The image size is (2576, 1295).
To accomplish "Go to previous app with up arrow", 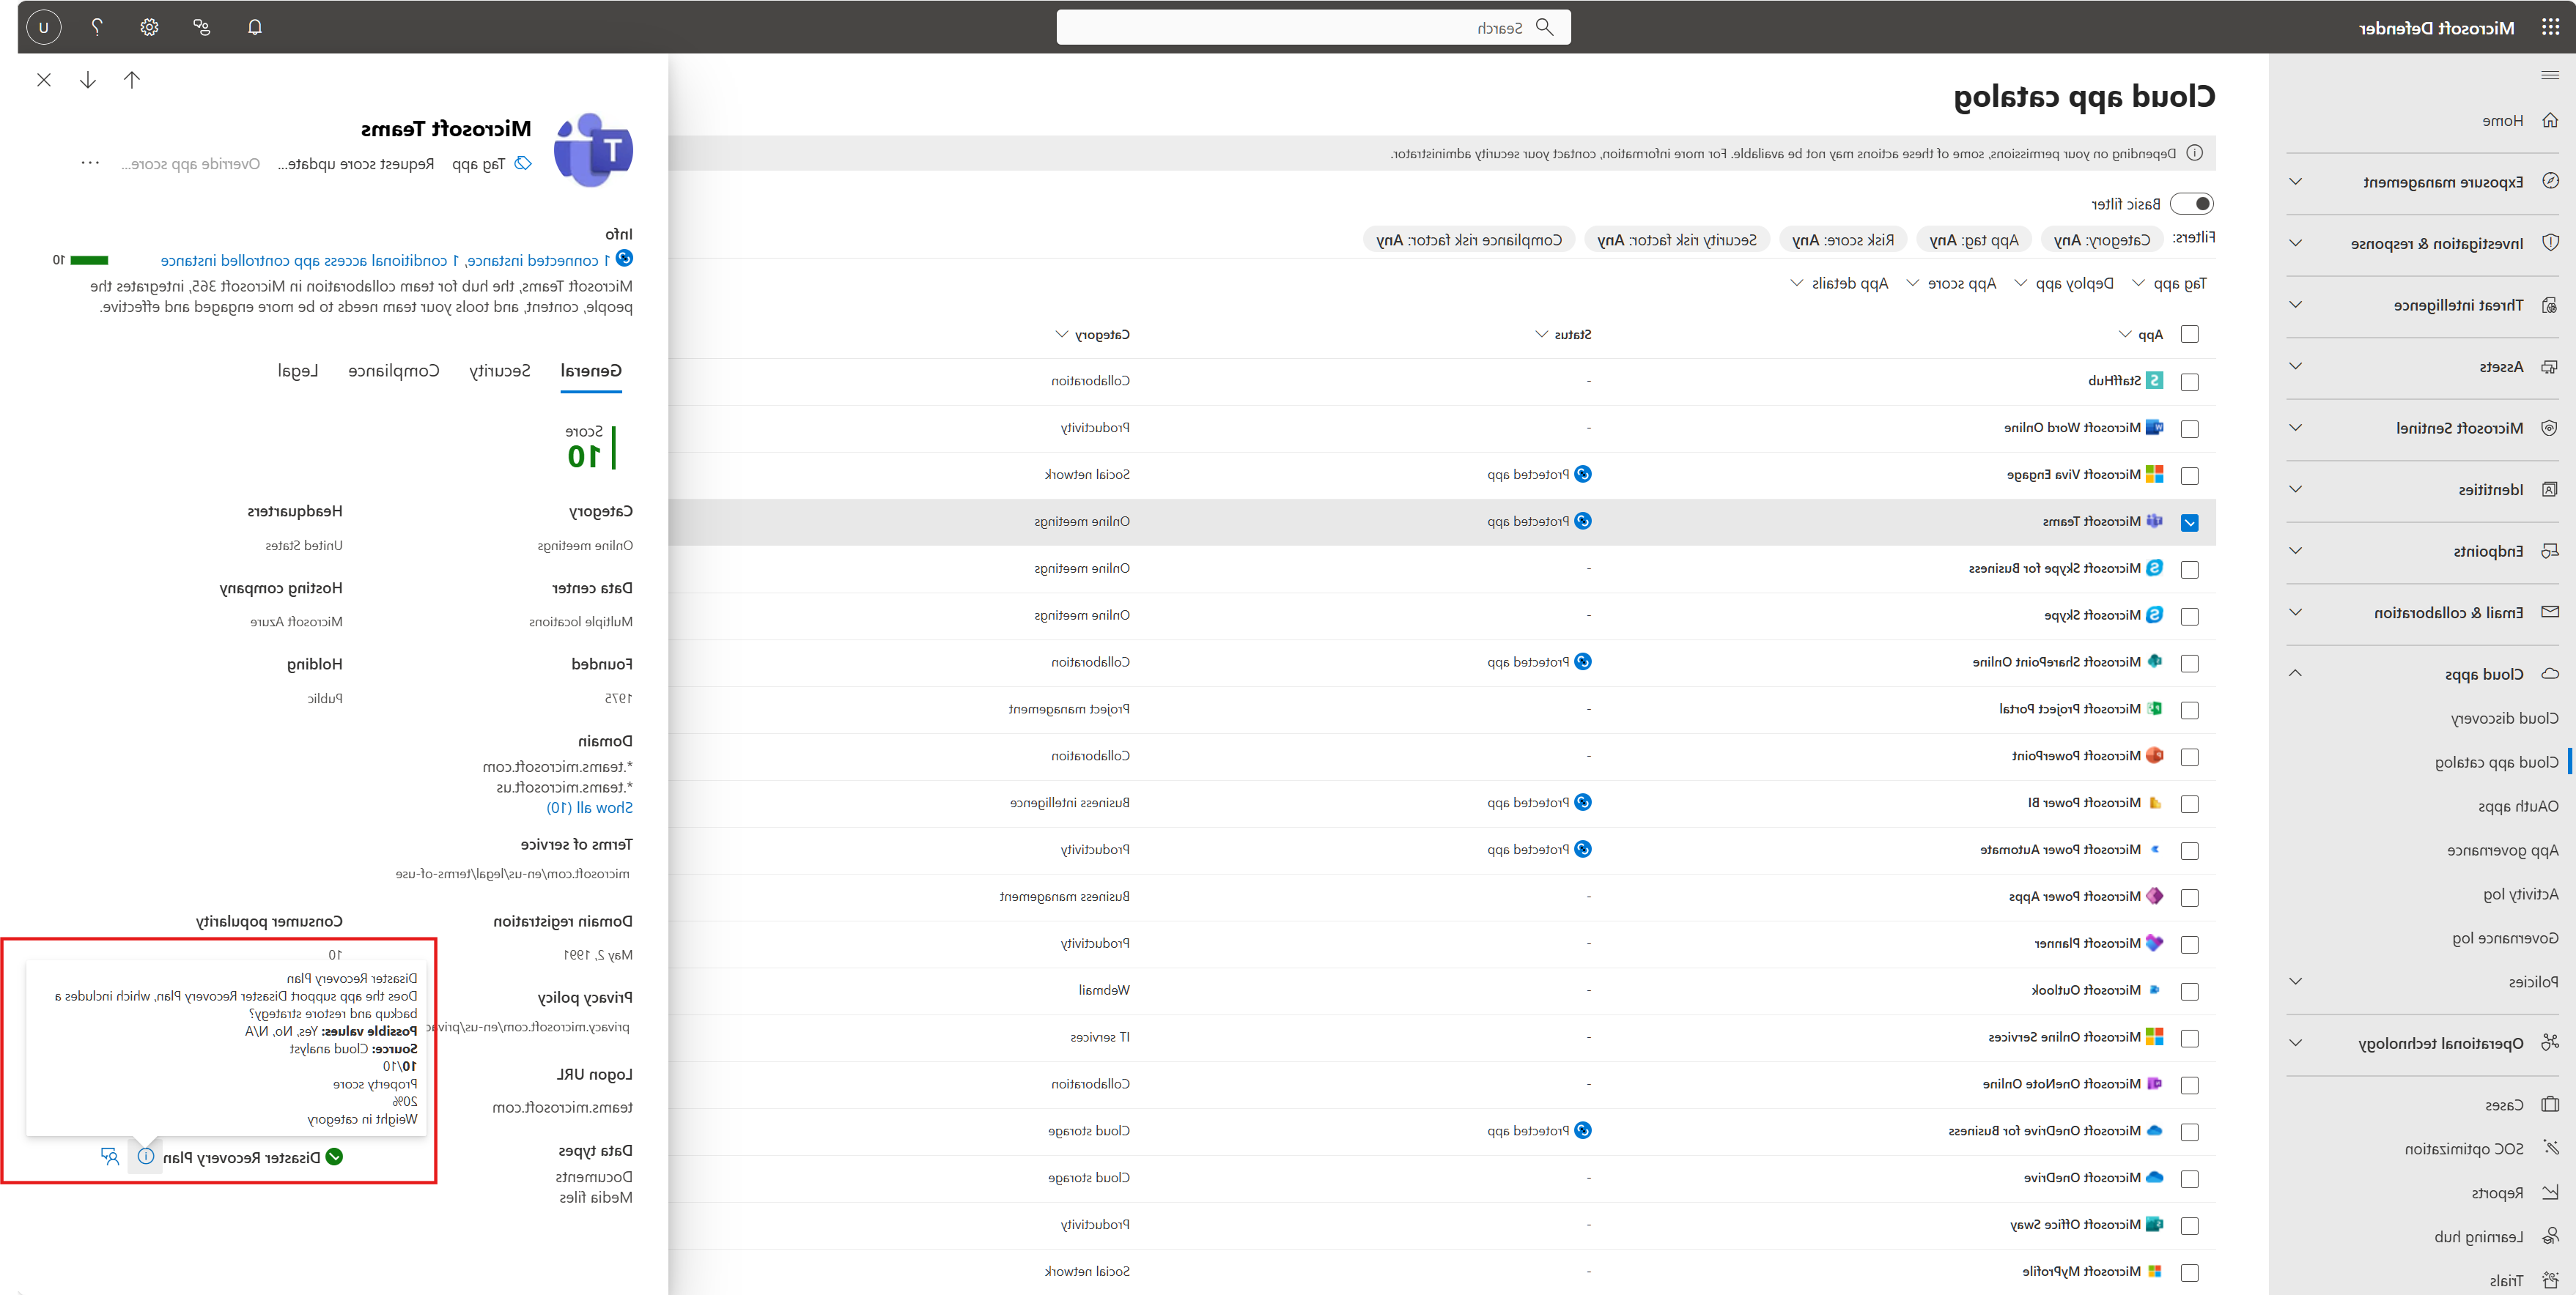I will coord(132,80).
